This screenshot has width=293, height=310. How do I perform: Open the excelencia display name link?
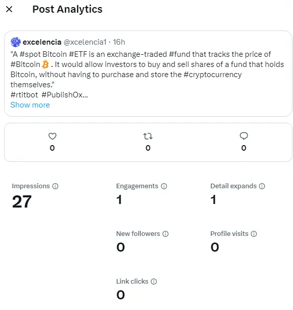[x=42, y=42]
